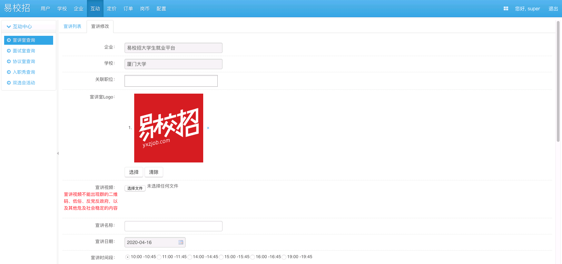Click the grid icon beside the greeting
562x264 pixels.
tap(506, 9)
